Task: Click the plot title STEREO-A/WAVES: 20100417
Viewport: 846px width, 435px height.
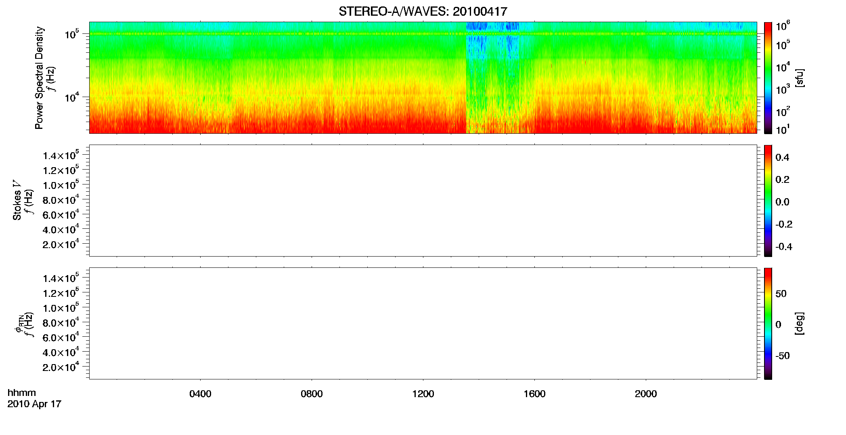Action: [x=423, y=12]
